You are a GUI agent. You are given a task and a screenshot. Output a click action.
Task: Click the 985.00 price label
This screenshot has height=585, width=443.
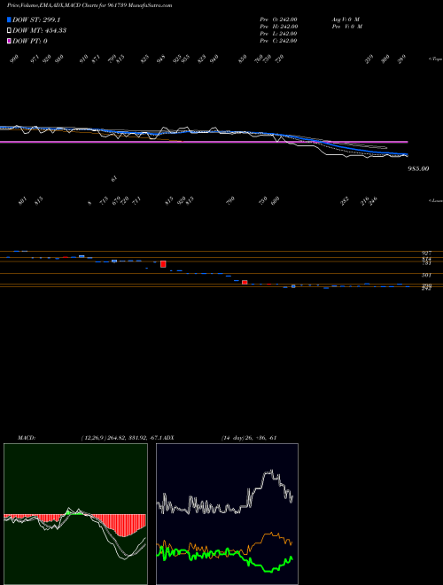coord(418,168)
